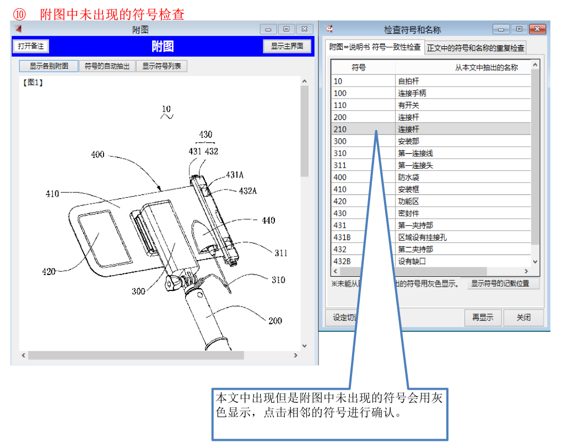The height and width of the screenshot is (448, 573).
Task: Select row 110 有开关
Action: point(431,105)
